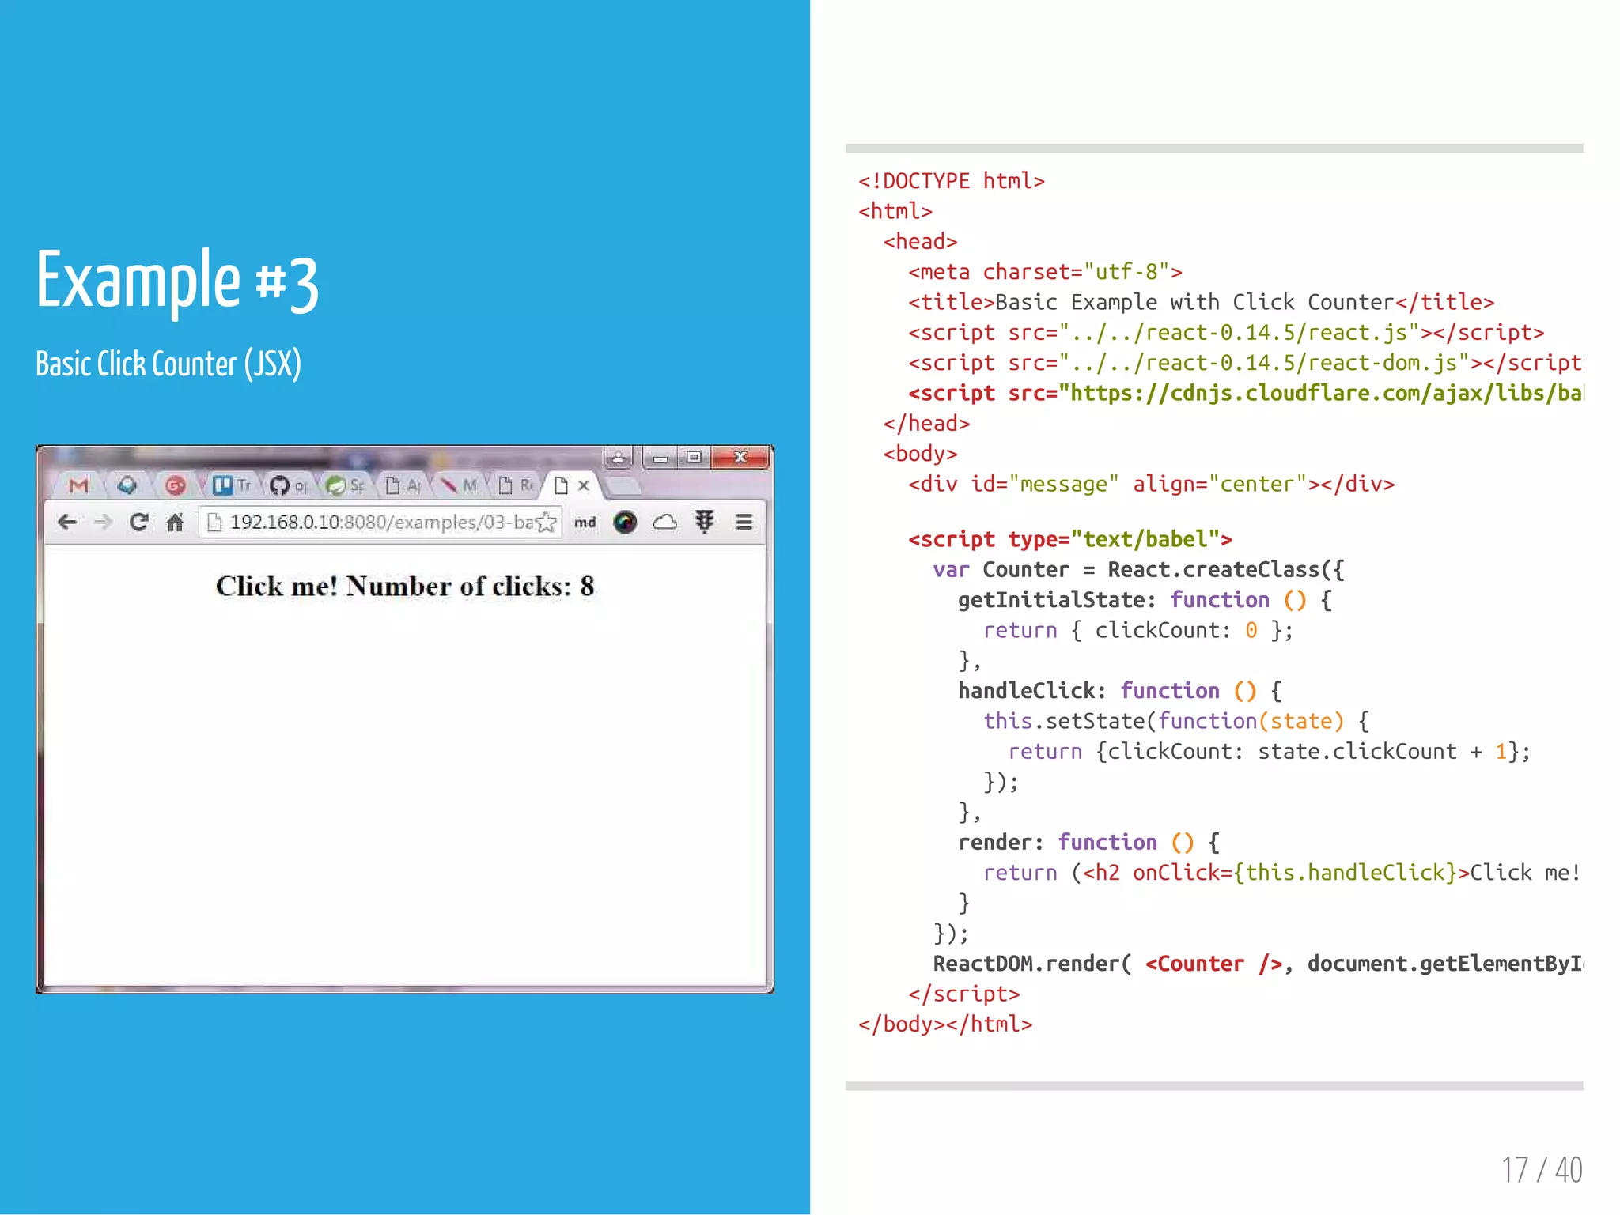Switch to the green Spring leaf tab
This screenshot has height=1215, width=1620.
coord(344,485)
